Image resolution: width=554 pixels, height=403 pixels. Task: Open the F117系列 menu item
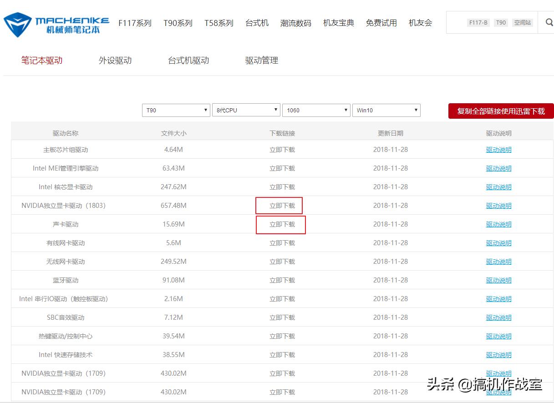pyautogui.click(x=135, y=22)
